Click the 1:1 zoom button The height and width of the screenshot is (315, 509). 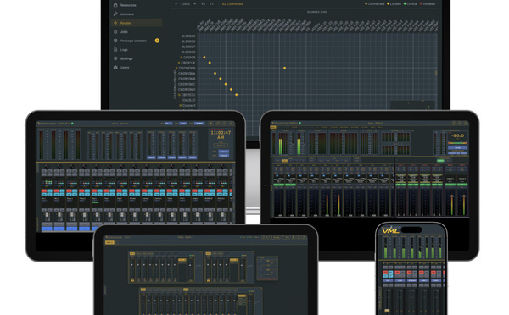coord(211,4)
